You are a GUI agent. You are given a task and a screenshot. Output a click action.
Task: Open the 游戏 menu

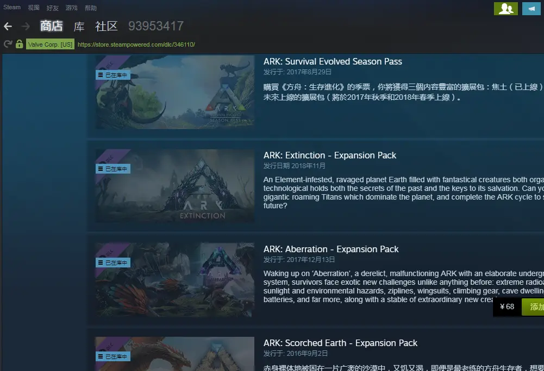pos(72,8)
